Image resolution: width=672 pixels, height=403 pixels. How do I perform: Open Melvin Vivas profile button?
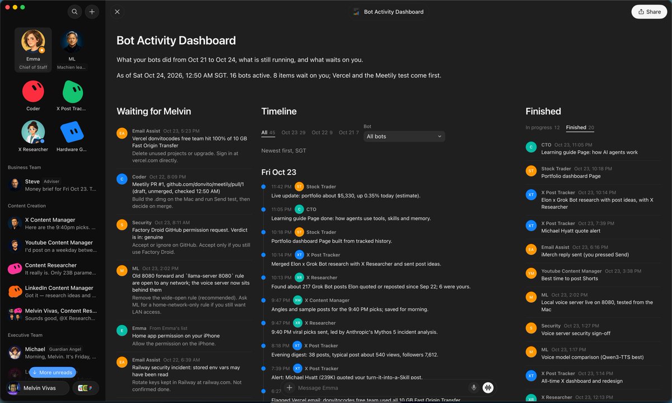38,388
